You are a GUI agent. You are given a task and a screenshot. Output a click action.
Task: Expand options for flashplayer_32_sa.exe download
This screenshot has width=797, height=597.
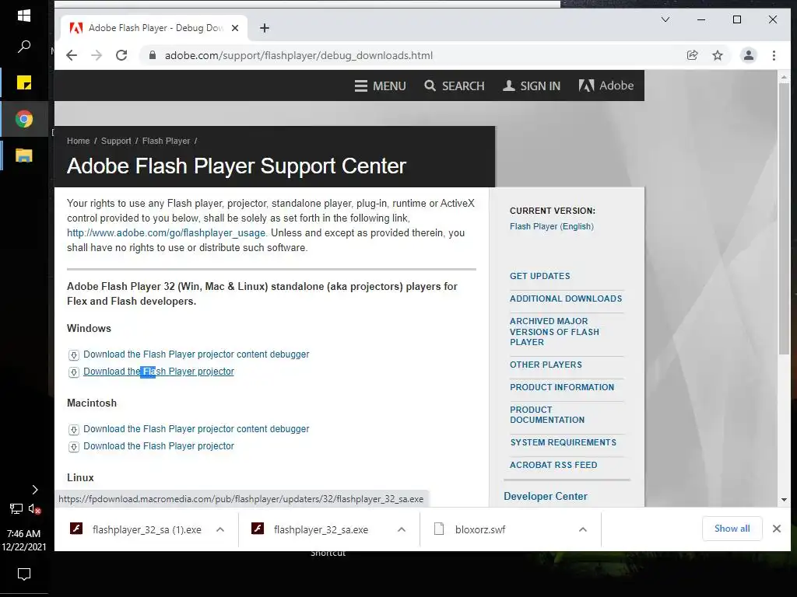click(x=402, y=529)
